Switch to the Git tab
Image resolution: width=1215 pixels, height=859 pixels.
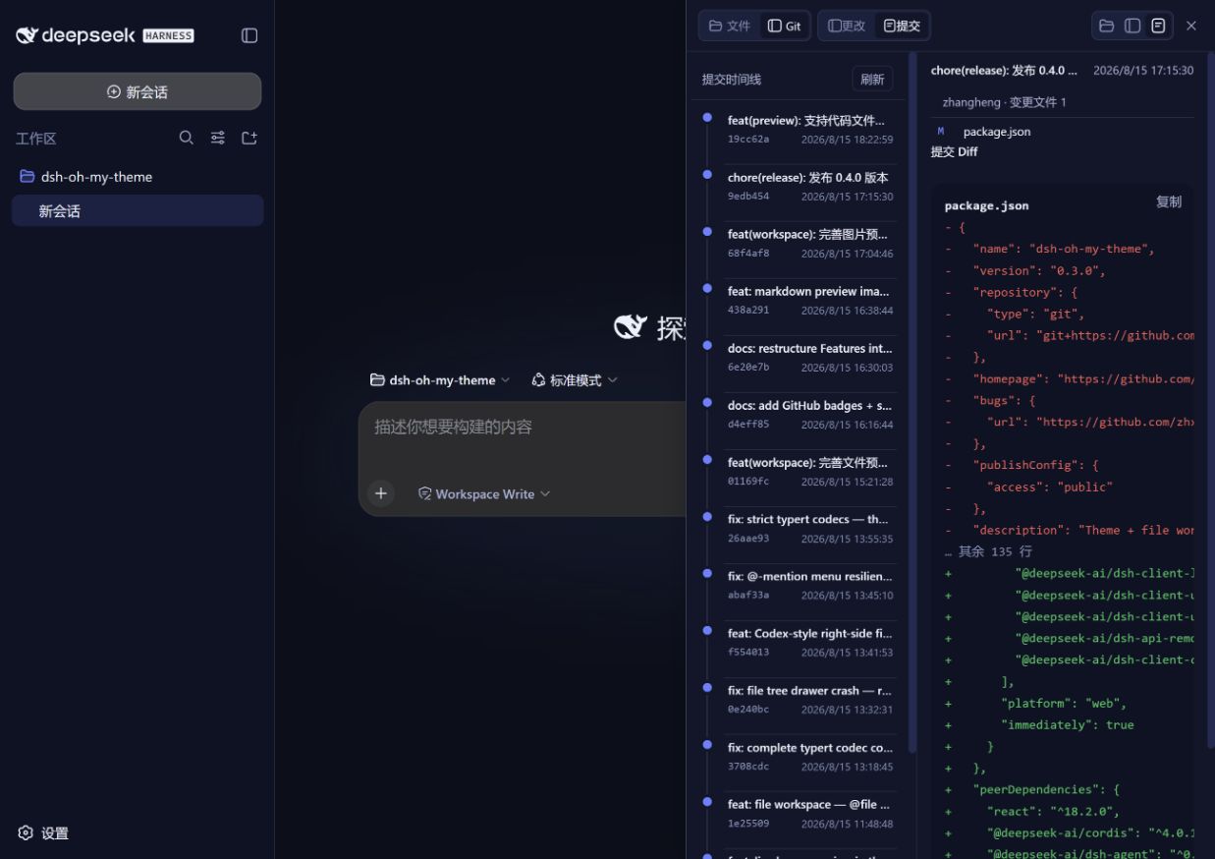(x=785, y=26)
